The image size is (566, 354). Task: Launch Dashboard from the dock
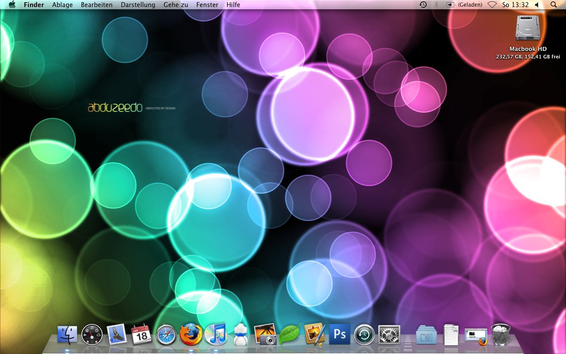coord(92,335)
